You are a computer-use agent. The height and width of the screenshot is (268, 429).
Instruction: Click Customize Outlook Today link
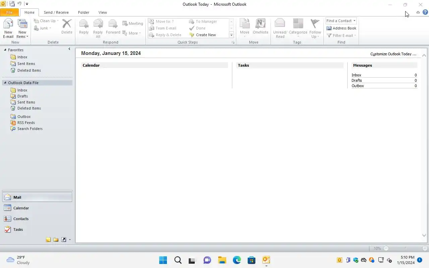(393, 54)
